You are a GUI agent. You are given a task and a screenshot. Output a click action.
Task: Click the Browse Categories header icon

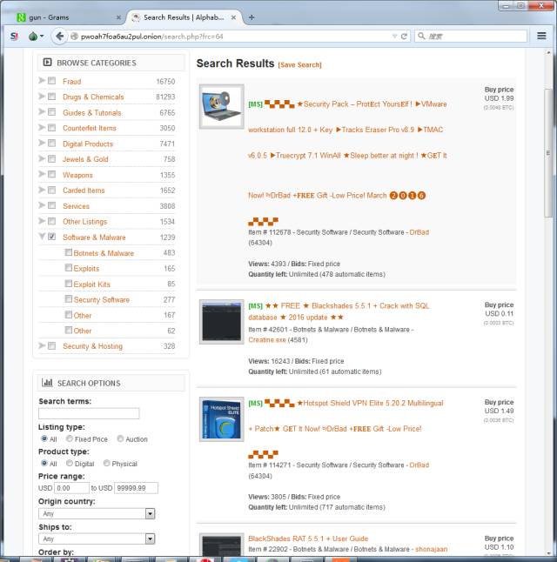pyautogui.click(x=47, y=63)
